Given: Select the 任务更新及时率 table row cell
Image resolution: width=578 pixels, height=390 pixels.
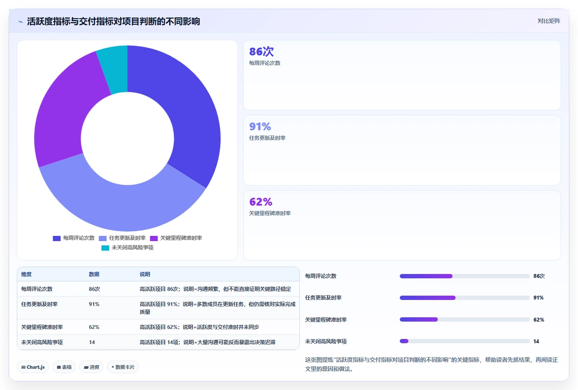Looking at the screenshot, I should [39, 304].
